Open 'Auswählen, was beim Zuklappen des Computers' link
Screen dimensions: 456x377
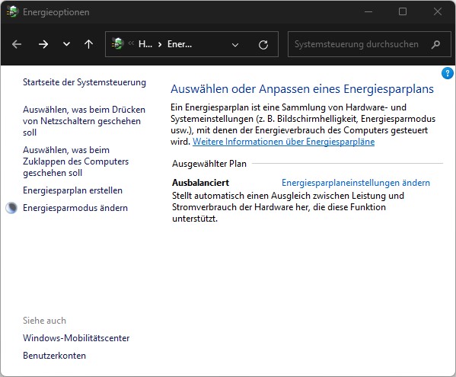click(x=75, y=161)
